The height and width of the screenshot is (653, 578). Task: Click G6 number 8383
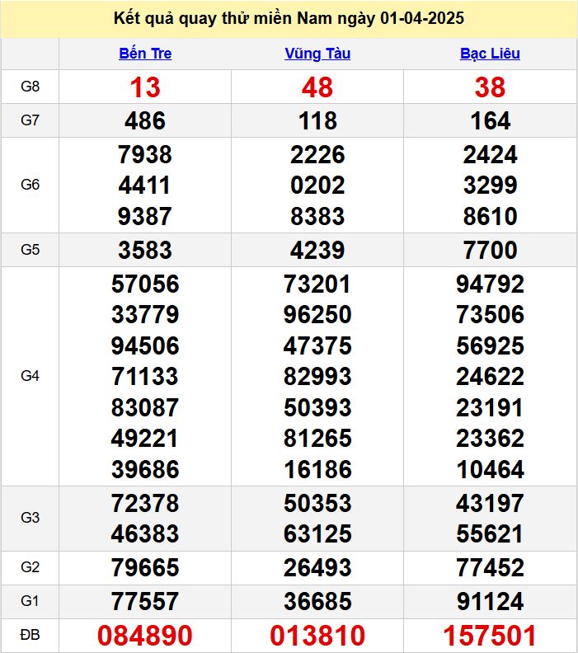(x=317, y=217)
